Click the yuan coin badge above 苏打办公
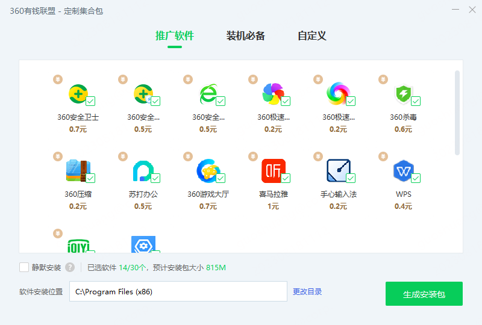Viewport: 482px width, 325px height. [x=123, y=156]
